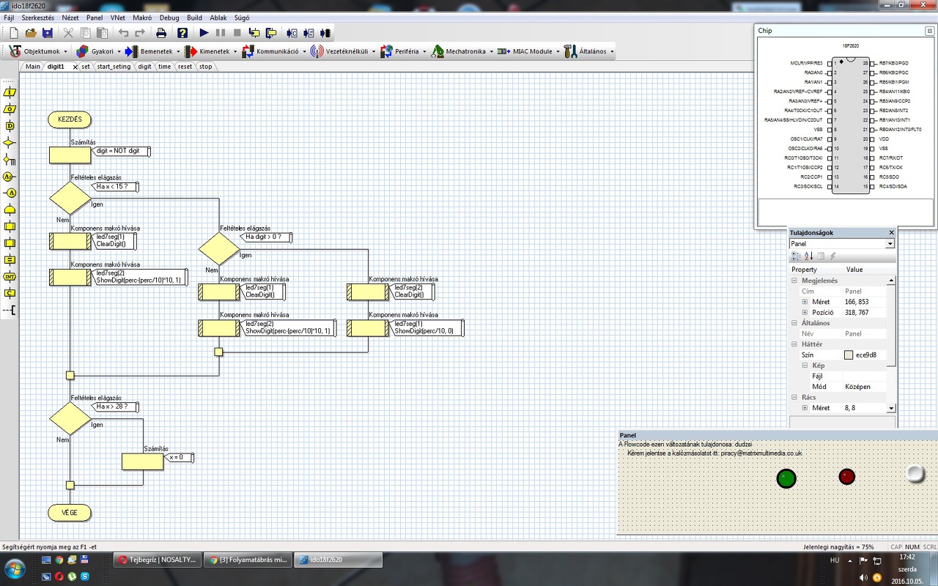Open the Debug menu
This screenshot has width=938, height=586.
click(169, 17)
